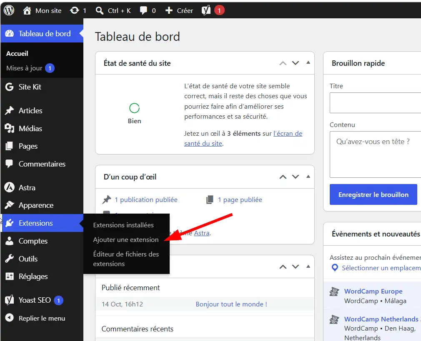Go to Accueil in dashboard submenu
Image resolution: width=421 pixels, height=341 pixels.
tap(17, 53)
